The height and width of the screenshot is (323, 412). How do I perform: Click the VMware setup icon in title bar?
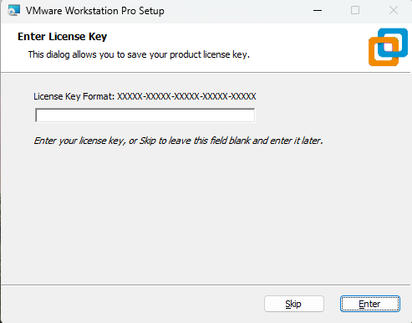pyautogui.click(x=13, y=11)
